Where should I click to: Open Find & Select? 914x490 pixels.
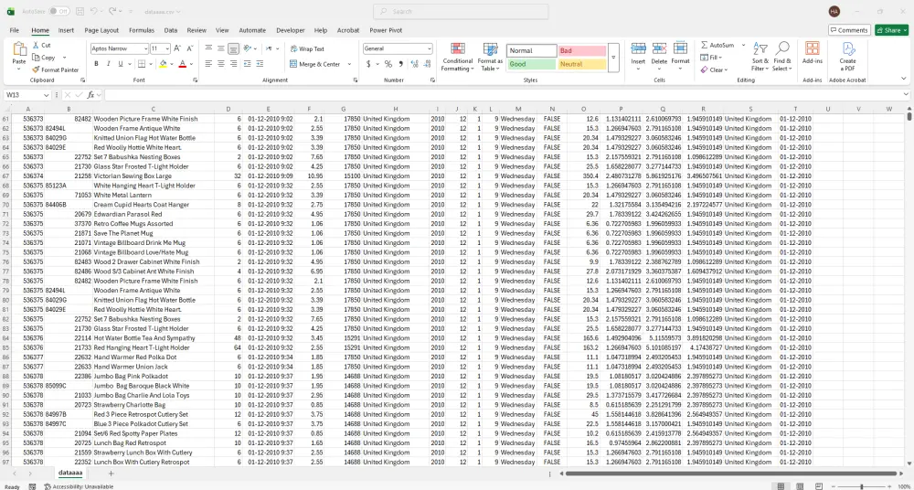(x=781, y=57)
